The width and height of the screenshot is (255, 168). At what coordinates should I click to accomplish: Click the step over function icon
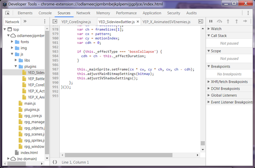click(220, 21)
